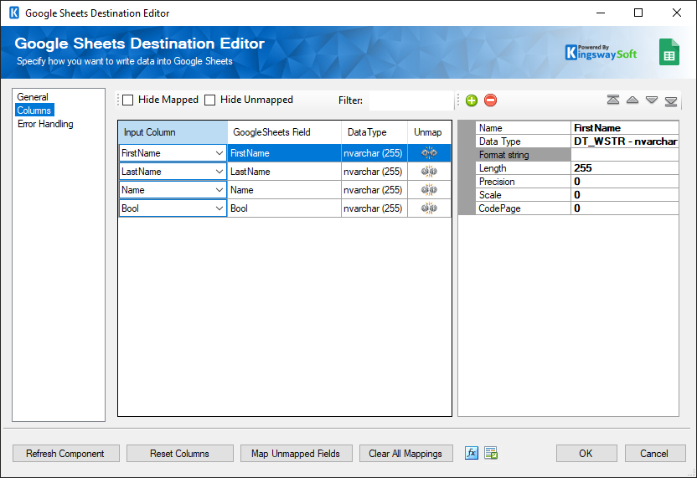Click the Refresh Component button
The width and height of the screenshot is (697, 478).
[66, 454]
